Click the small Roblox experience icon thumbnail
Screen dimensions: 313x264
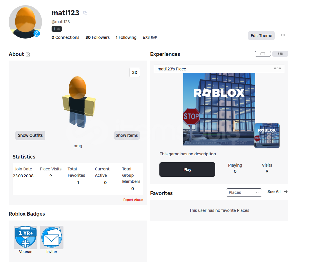click(267, 136)
